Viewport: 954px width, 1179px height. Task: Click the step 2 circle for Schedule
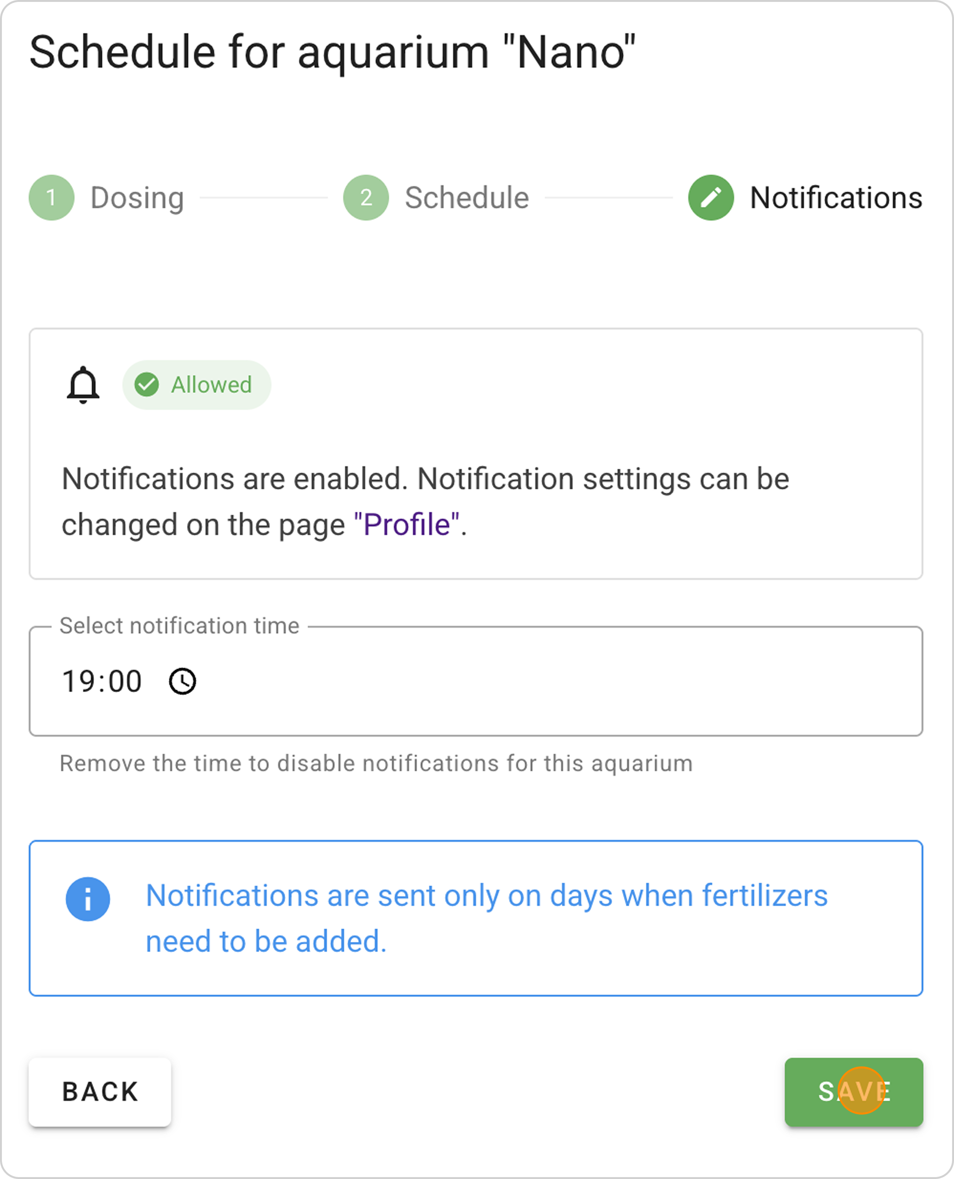[x=365, y=198]
